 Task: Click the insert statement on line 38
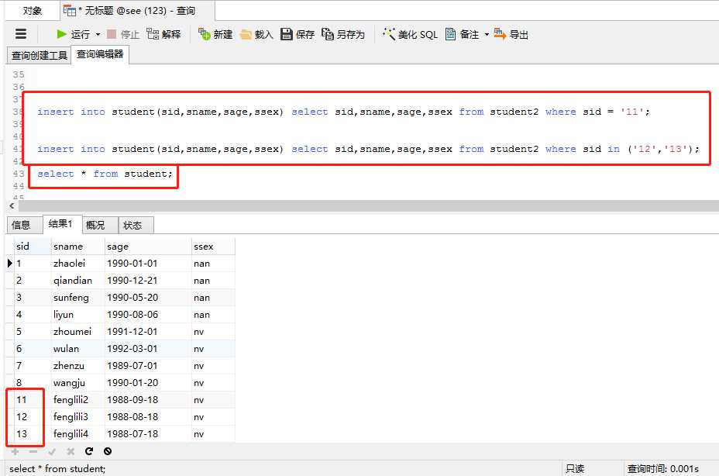click(343, 112)
